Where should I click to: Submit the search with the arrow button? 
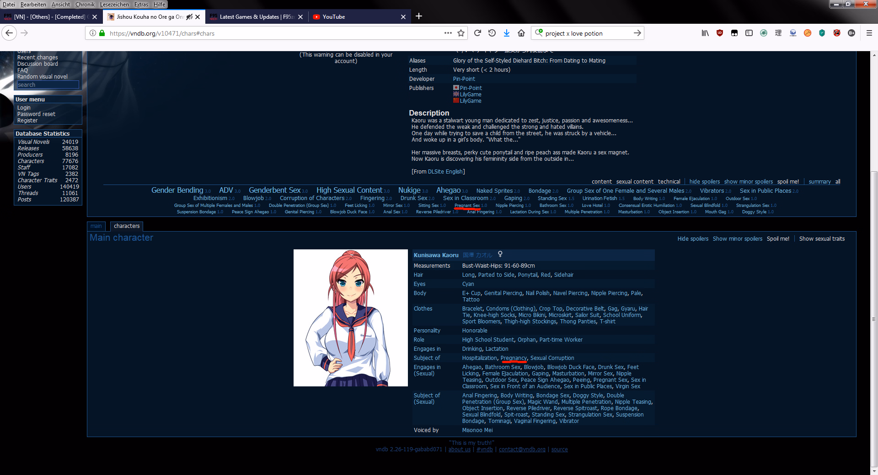coord(637,33)
